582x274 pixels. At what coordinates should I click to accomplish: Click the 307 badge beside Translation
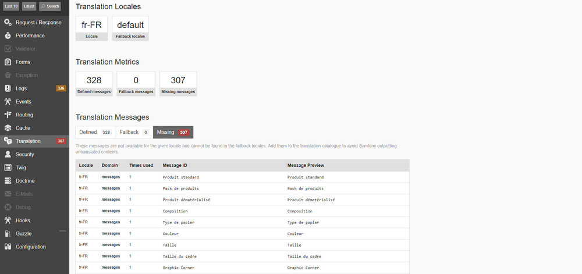click(61, 141)
